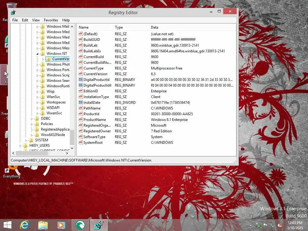Select the WwanSvc key in the tree

tap(54, 113)
